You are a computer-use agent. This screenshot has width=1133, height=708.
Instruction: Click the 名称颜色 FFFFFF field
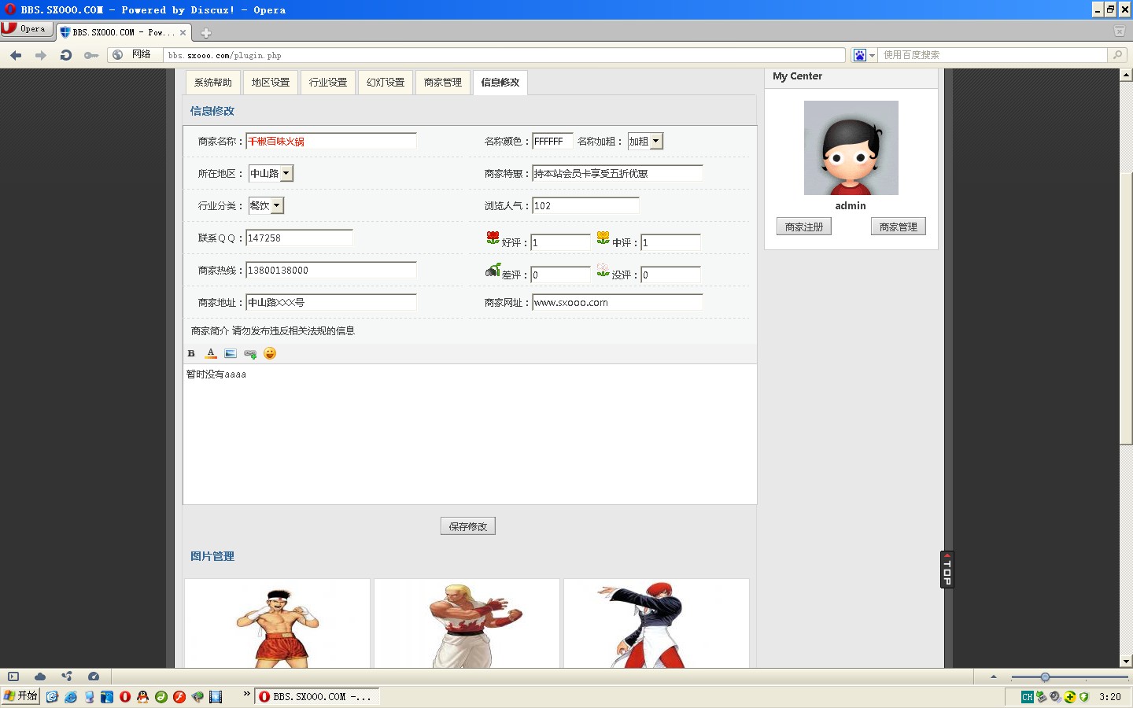tap(552, 141)
